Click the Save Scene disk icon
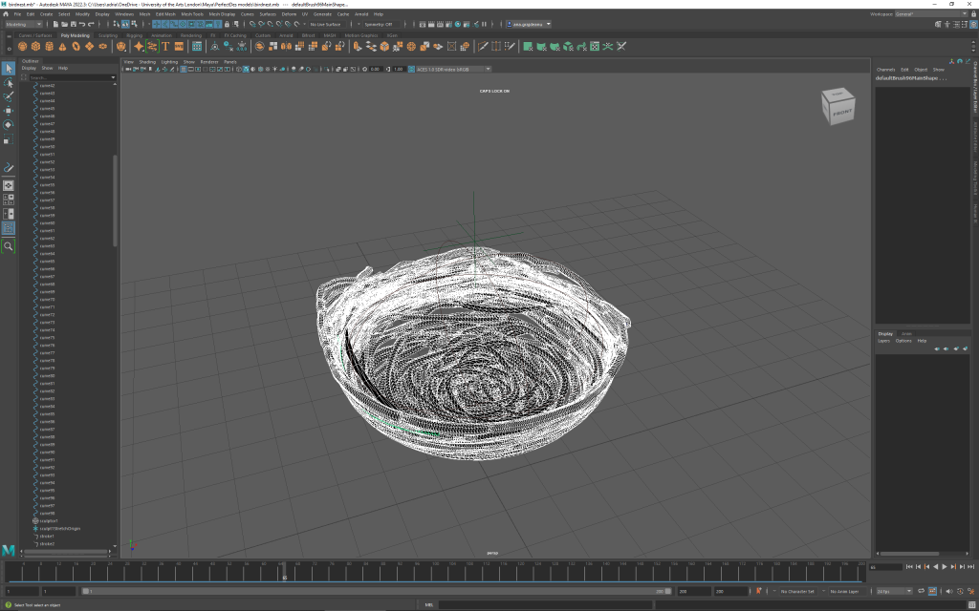Image resolution: width=979 pixels, height=611 pixels. (x=73, y=24)
